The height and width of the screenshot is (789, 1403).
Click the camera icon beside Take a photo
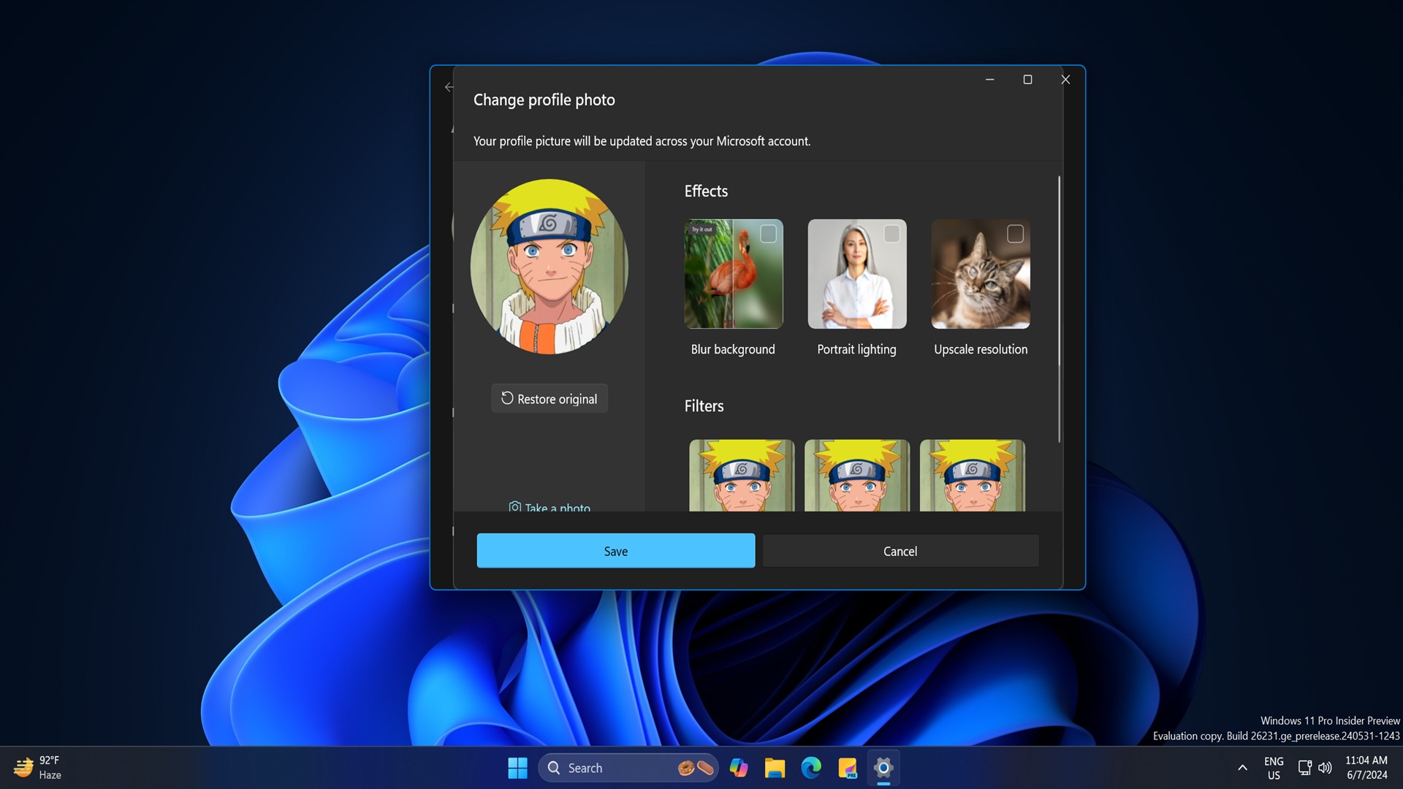click(x=515, y=506)
